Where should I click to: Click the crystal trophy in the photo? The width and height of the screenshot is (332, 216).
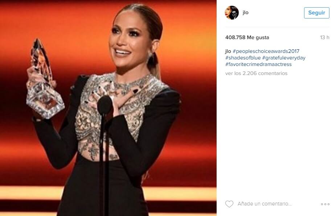(x=45, y=80)
